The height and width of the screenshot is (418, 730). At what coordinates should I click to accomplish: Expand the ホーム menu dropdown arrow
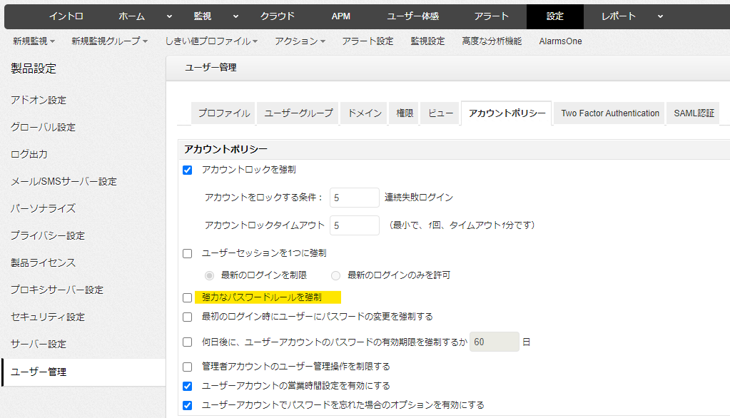click(169, 16)
